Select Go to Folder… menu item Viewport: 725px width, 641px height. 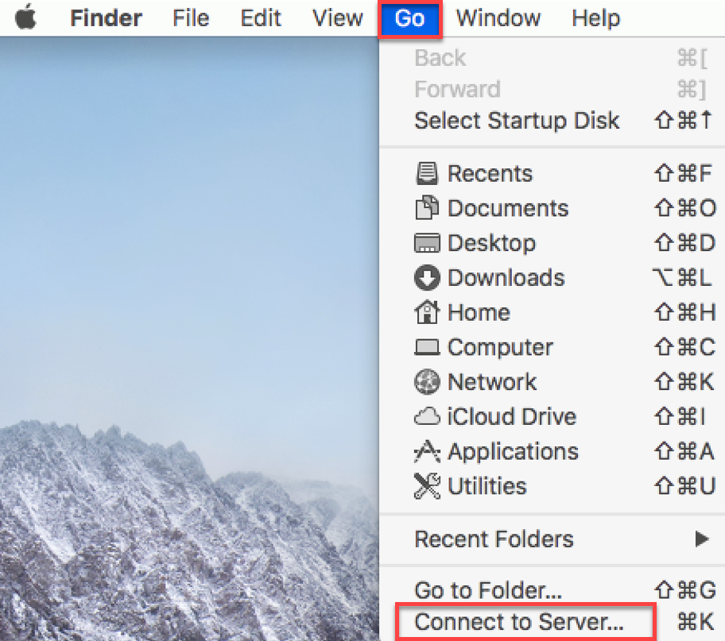coord(488,590)
